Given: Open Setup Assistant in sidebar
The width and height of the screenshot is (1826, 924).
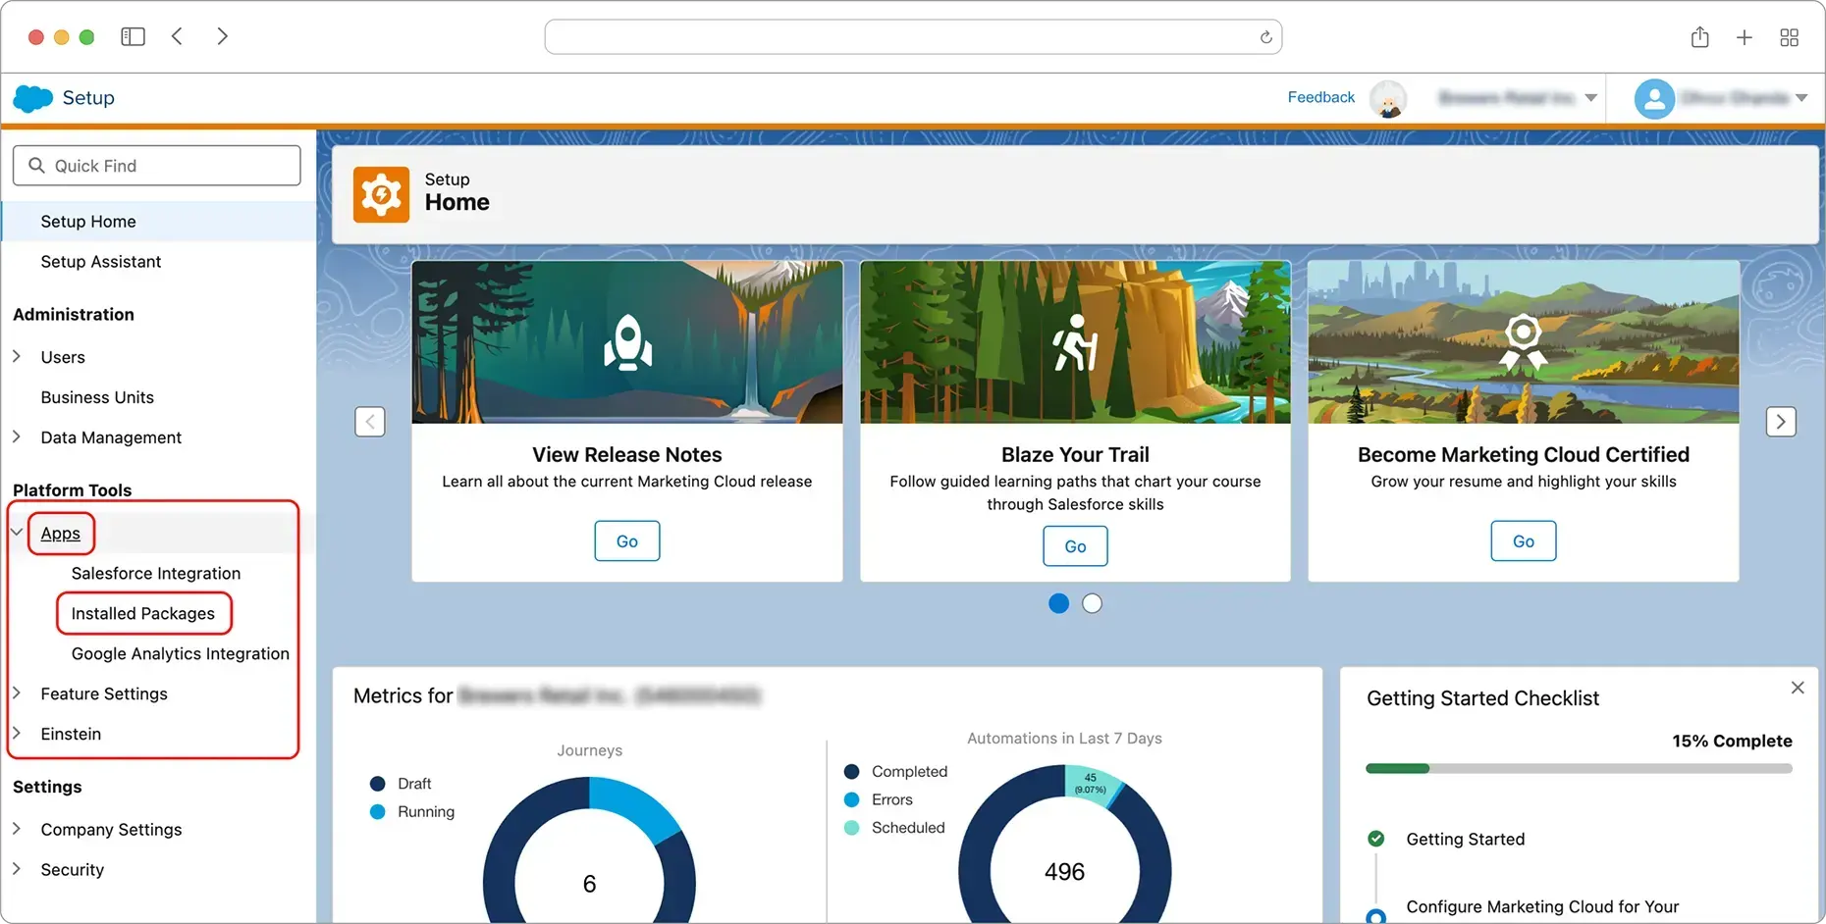Looking at the screenshot, I should click(100, 262).
